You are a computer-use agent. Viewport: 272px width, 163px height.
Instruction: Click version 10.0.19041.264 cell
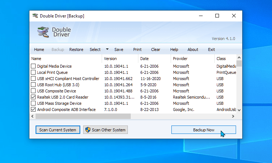coord(118,85)
